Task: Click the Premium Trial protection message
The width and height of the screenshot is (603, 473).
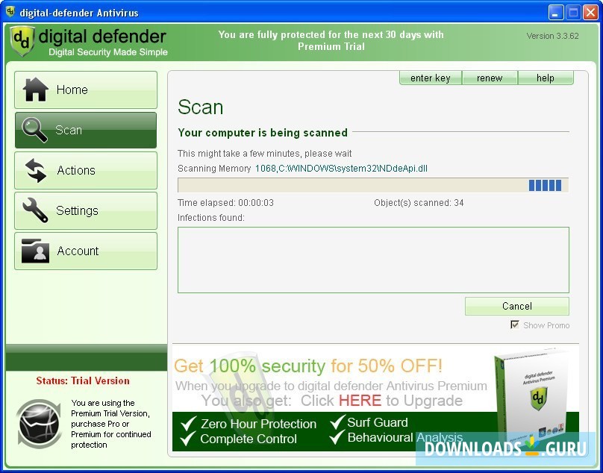Action: click(x=331, y=40)
